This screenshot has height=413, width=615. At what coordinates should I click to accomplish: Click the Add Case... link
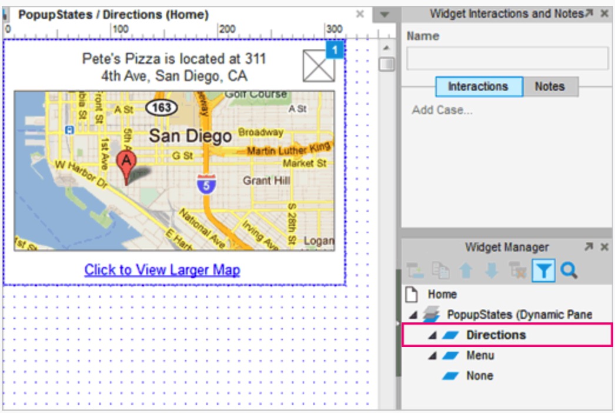point(442,110)
